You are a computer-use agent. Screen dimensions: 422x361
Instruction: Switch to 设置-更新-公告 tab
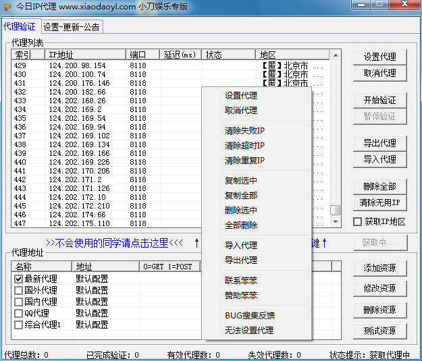point(71,27)
